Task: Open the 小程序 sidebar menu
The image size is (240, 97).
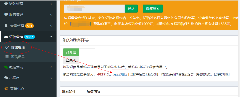Action: (x=28, y=78)
